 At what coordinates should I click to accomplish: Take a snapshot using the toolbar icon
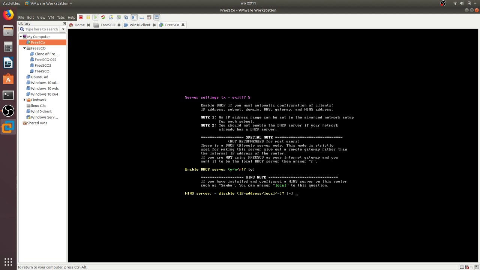[111, 17]
